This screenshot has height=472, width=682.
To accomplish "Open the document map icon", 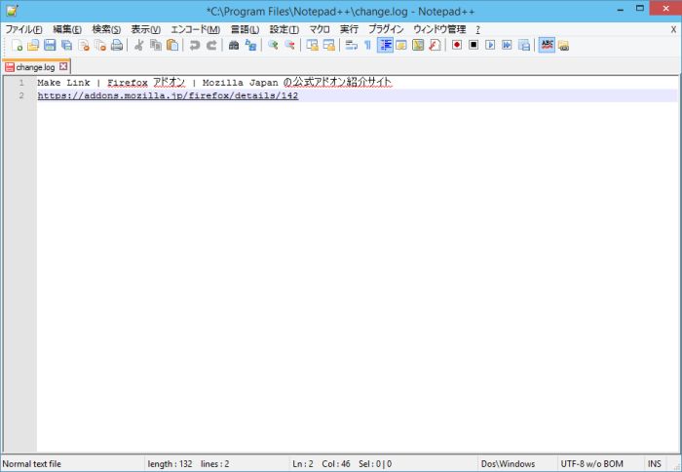I will (x=418, y=45).
